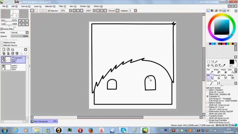The image size is (238, 134).
Task: Open the Stabilizer value dropdown
Action: pos(135,11)
